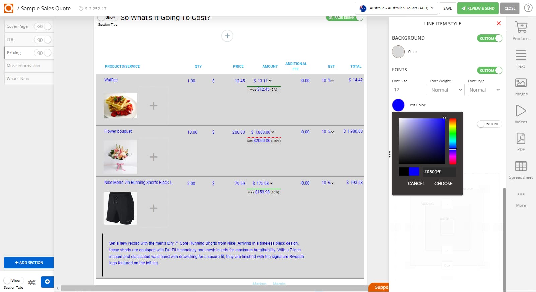
Task: Collapse the left sidebar with arrow button
Action: click(x=47, y=282)
